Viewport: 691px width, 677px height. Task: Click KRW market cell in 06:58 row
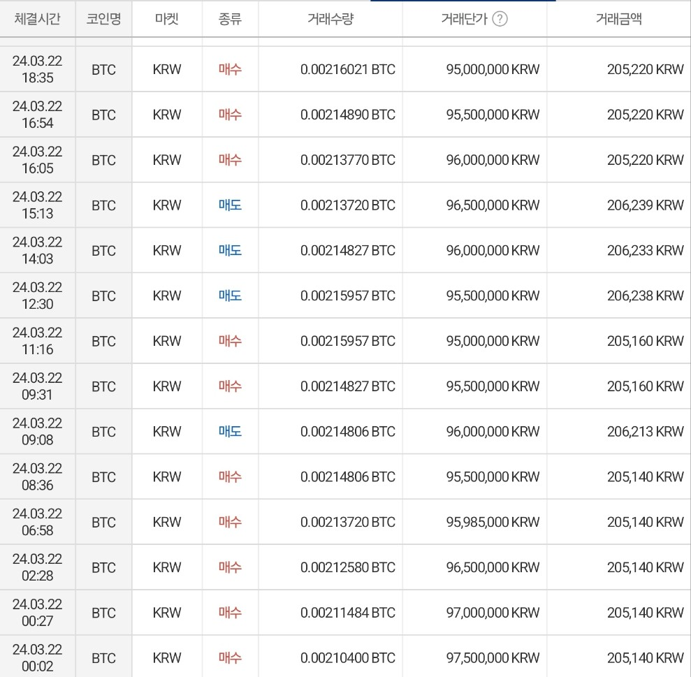[166, 522]
